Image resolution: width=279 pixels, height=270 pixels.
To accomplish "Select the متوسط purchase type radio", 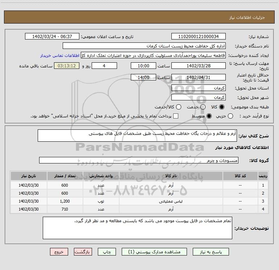I will tap(209, 116).
